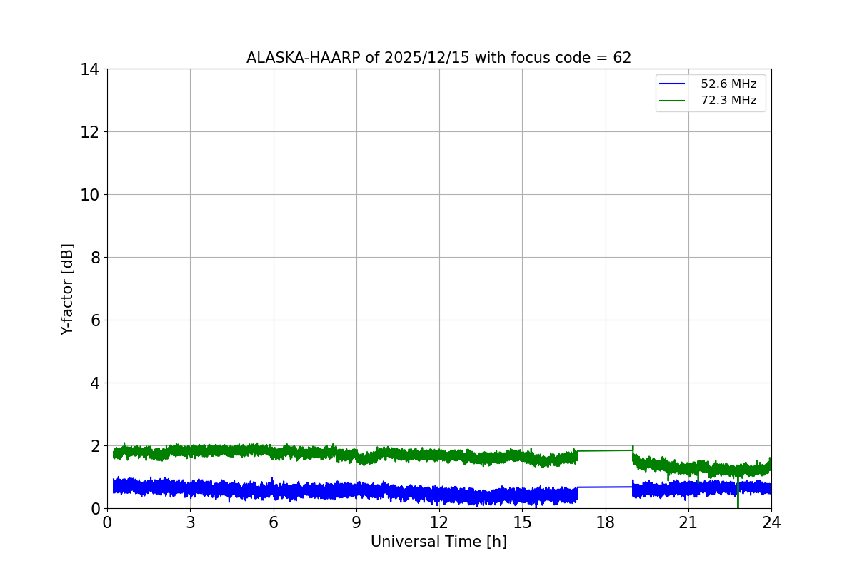Click the flat blue segment between 17 and 19 hours
The image size is (857, 571).
[x=605, y=487]
